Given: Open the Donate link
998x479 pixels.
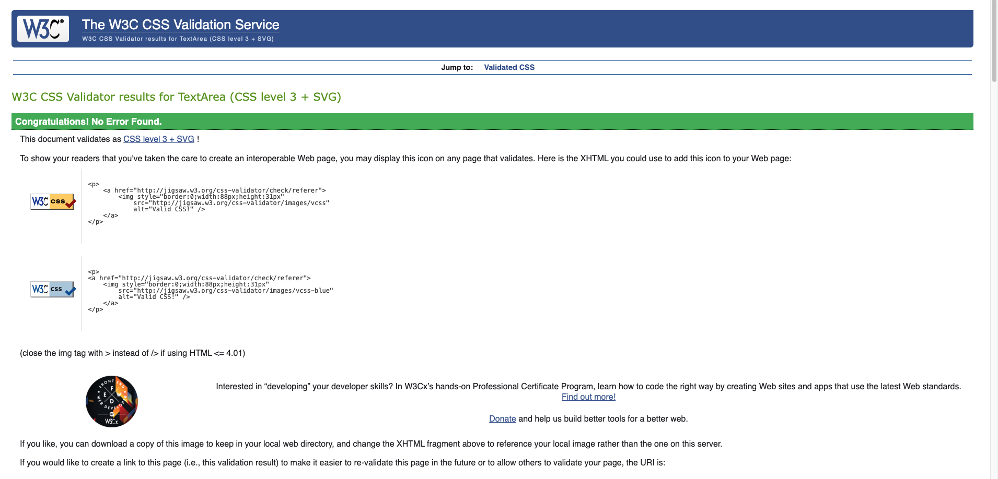Looking at the screenshot, I should 502,419.
